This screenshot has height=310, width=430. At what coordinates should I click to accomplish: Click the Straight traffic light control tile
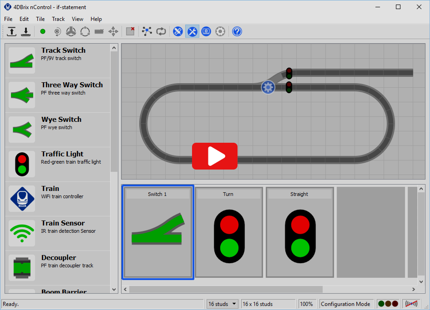tap(300, 232)
